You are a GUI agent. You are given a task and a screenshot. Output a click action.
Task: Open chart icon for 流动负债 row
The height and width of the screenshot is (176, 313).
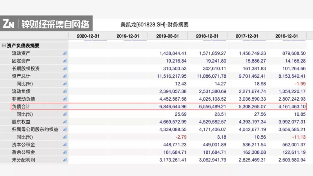tap(65, 91)
